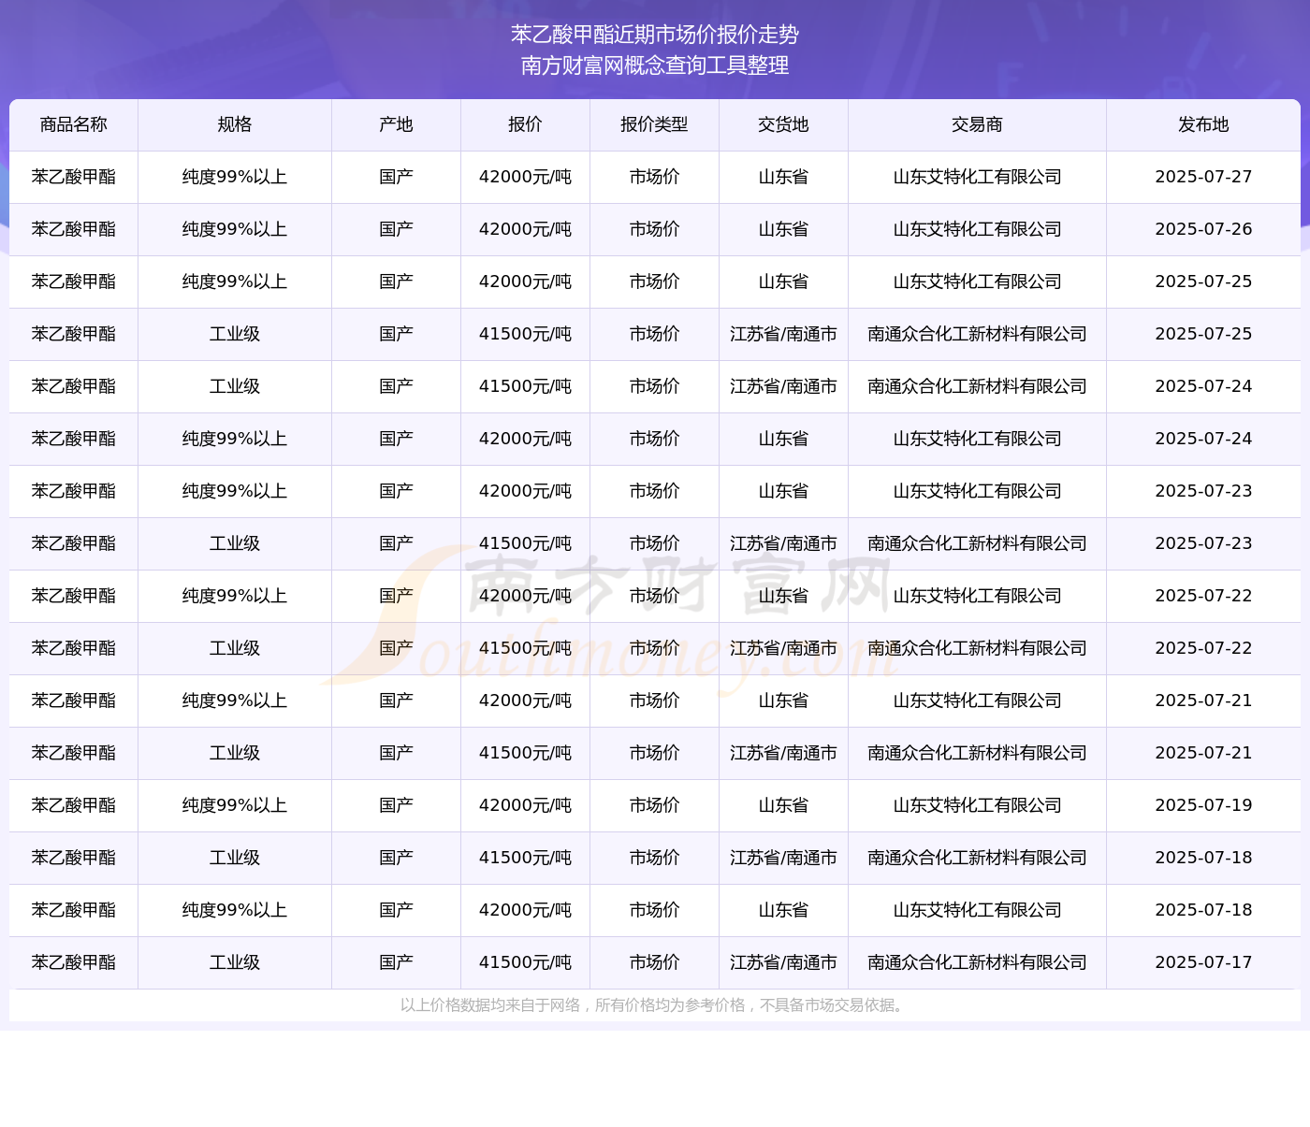Screen dimensions: 1310x1127
Task: Click 纯度99%以上 in the 2025-07-26 row
Action: (x=235, y=229)
